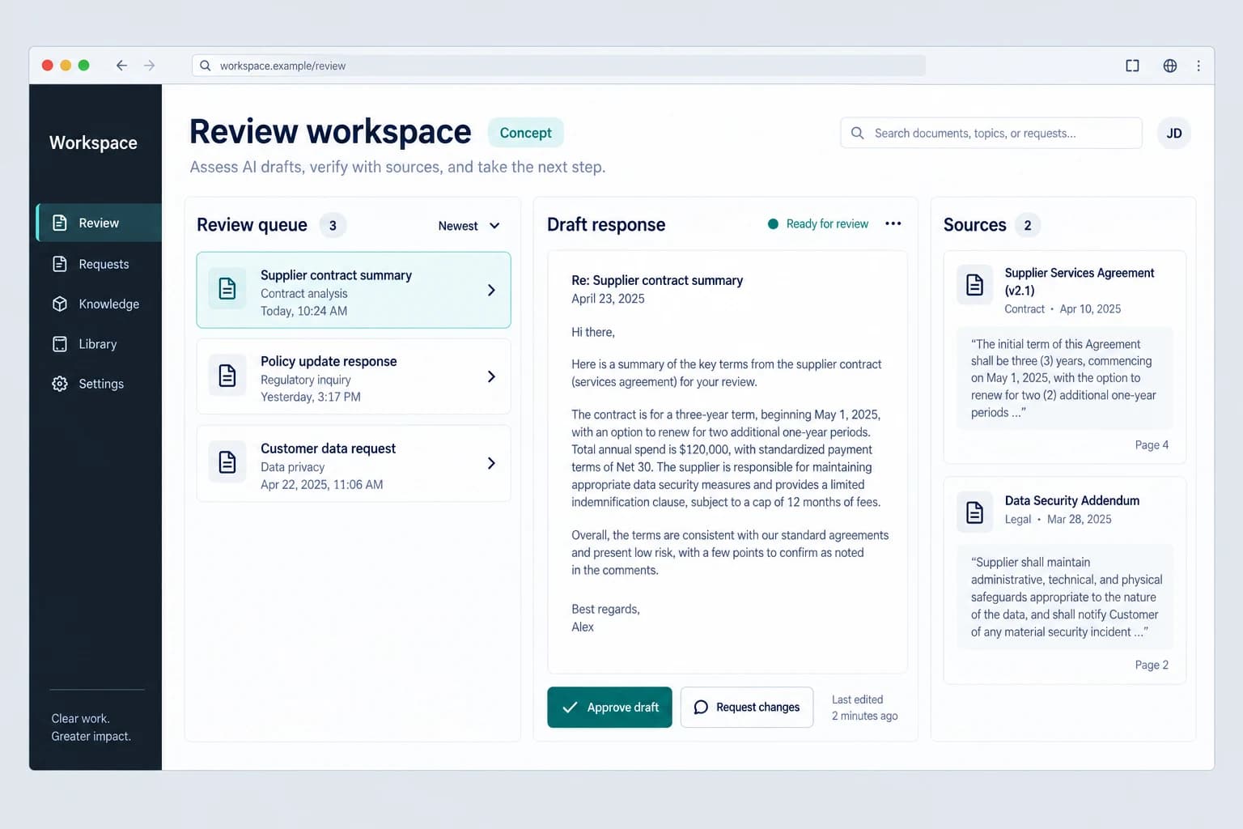Click the Review document icon in sidebar
This screenshot has height=829, width=1243.
[60, 223]
